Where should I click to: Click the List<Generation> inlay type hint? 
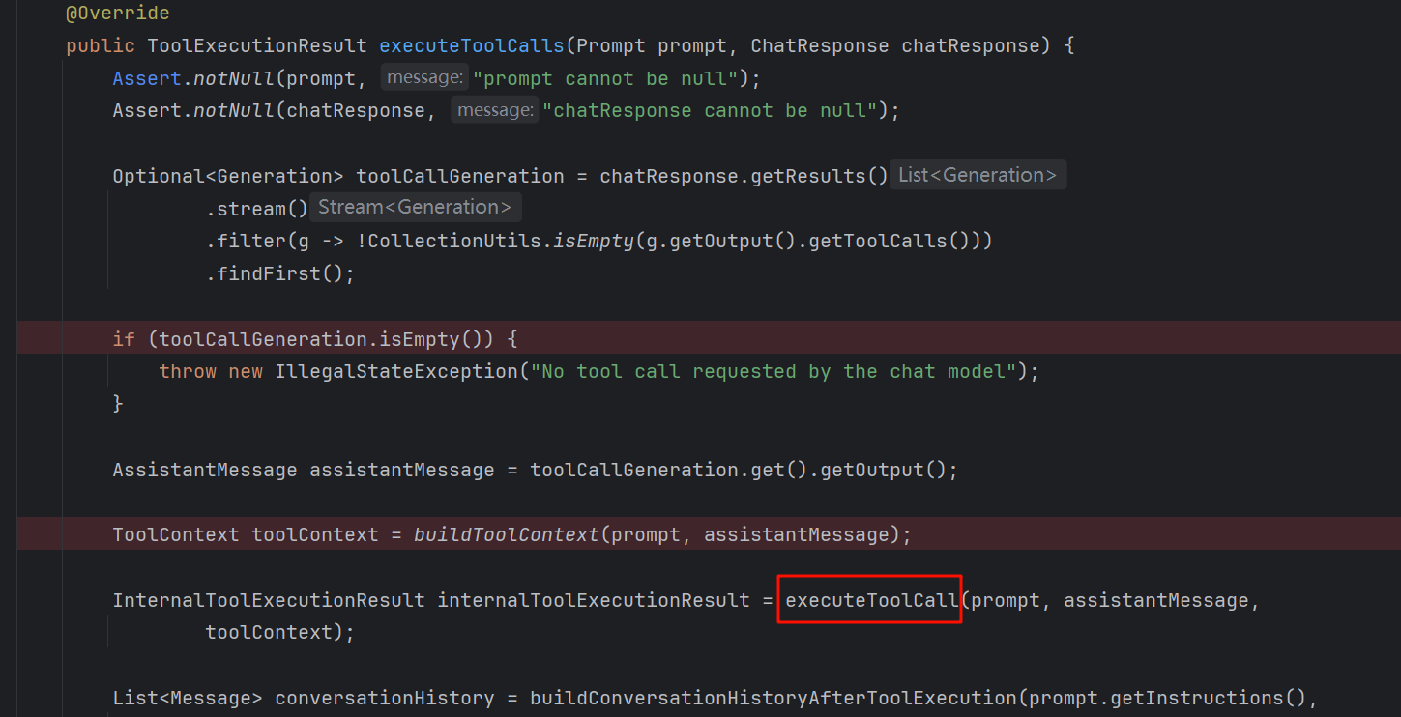978,175
